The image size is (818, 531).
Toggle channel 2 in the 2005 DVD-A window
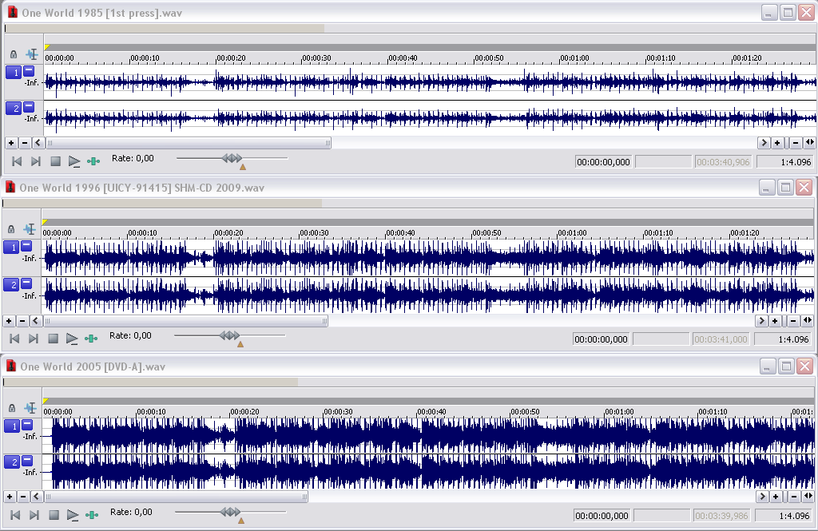pos(13,462)
